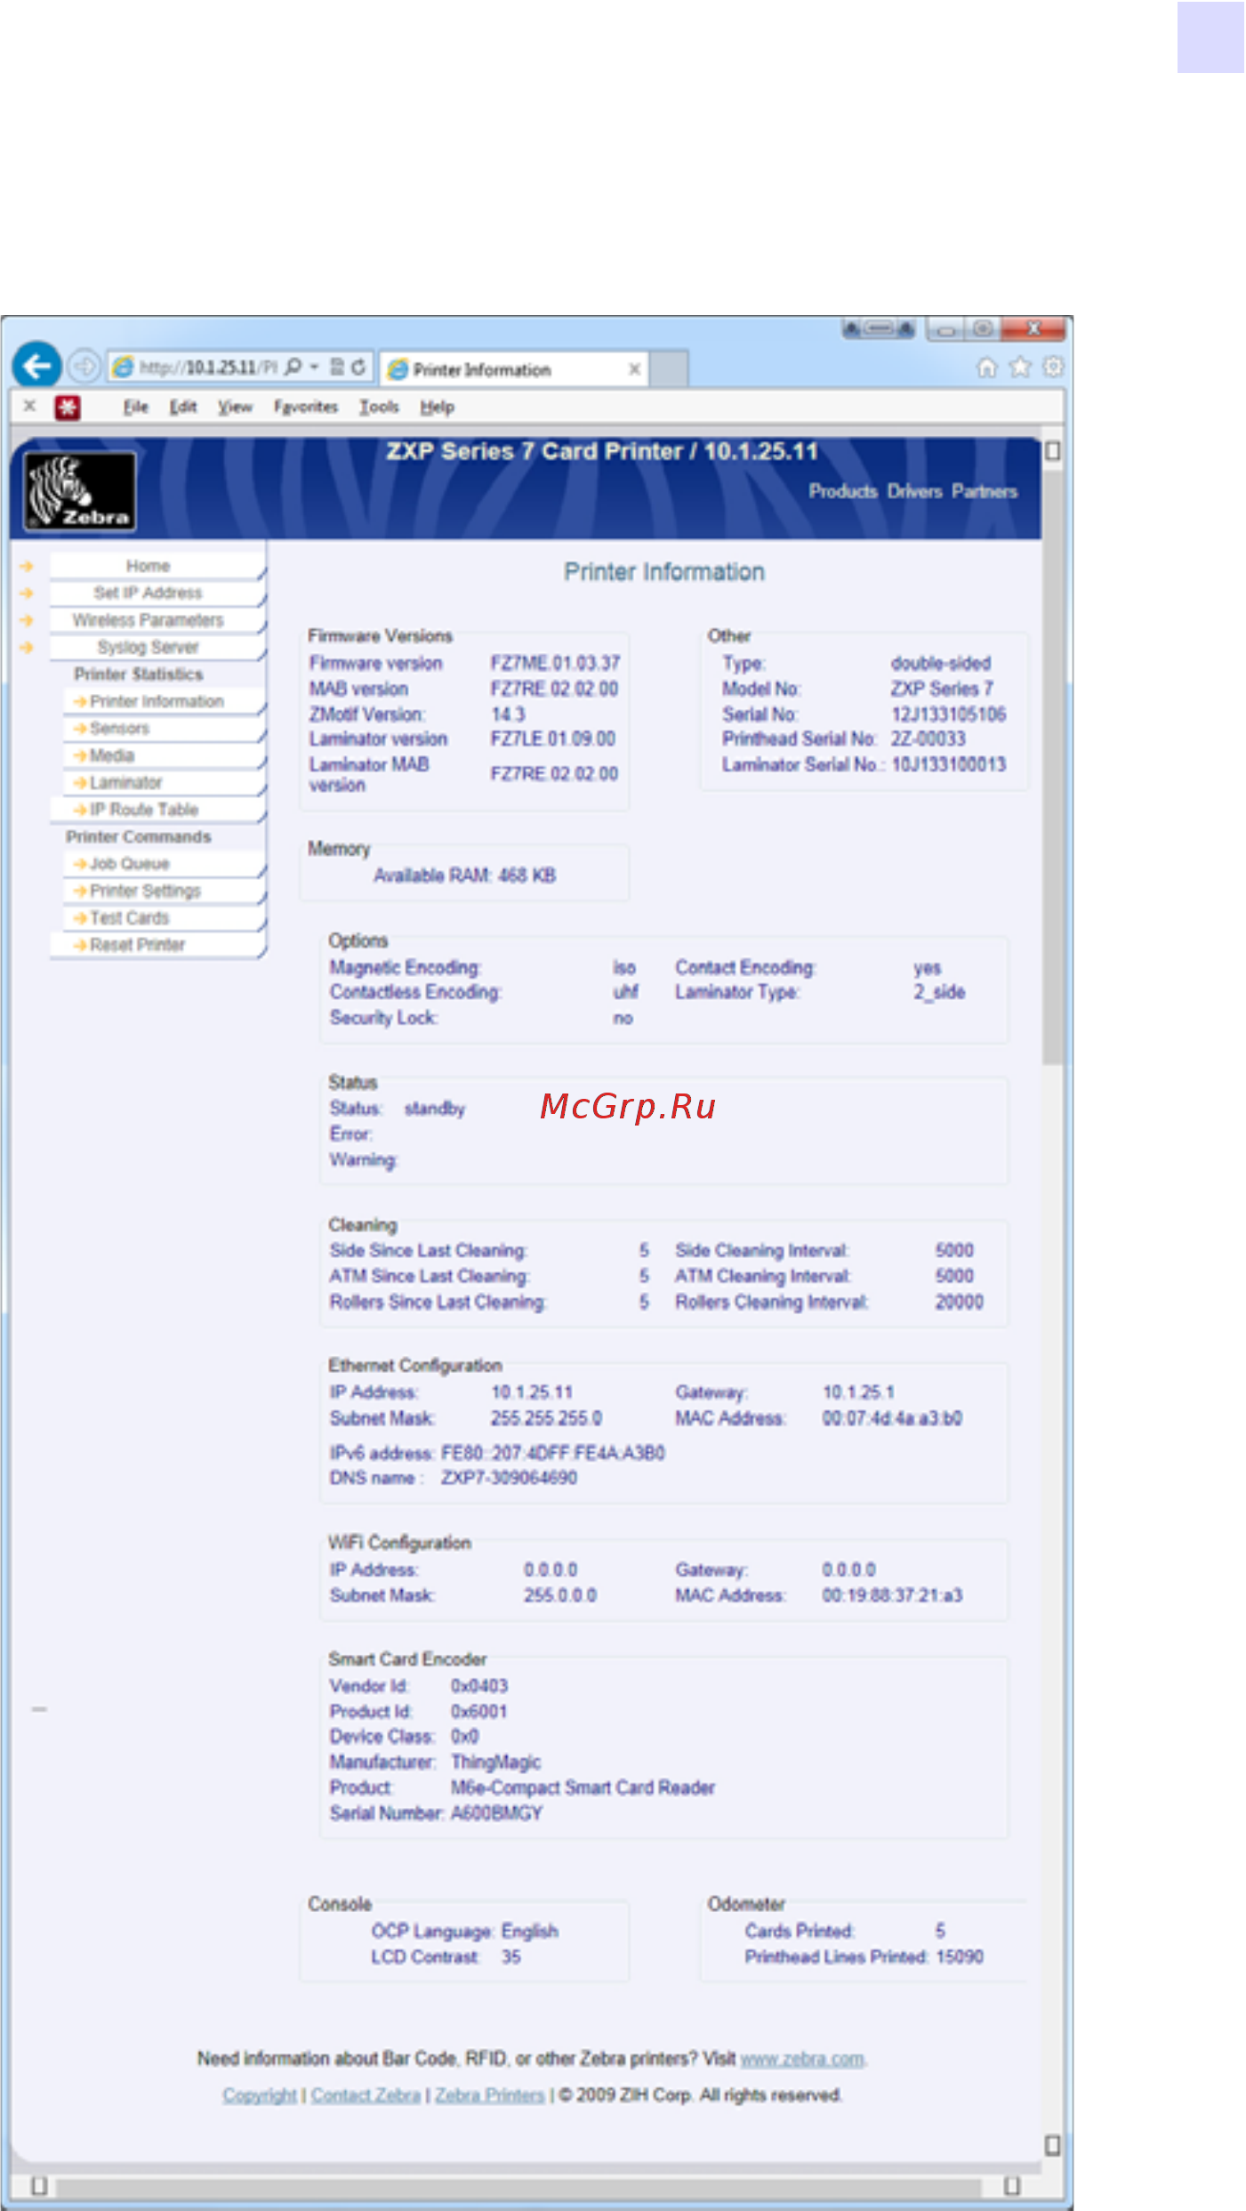Click the red toolbar extension icon
The width and height of the screenshot is (1246, 2211).
(x=68, y=408)
